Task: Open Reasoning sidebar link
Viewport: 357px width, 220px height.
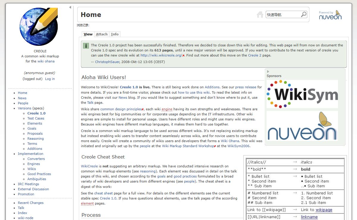Action: coord(35,139)
